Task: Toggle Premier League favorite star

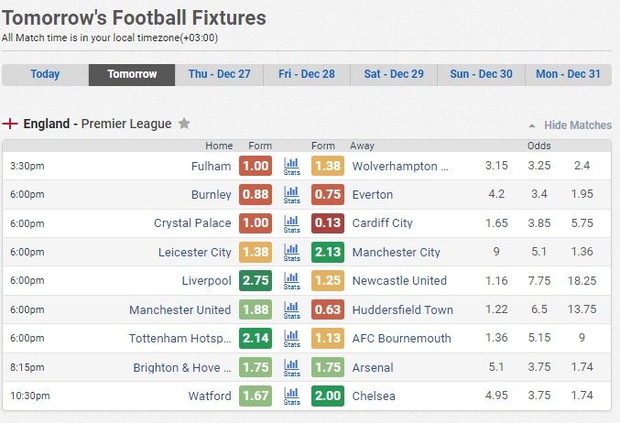Action: (184, 124)
